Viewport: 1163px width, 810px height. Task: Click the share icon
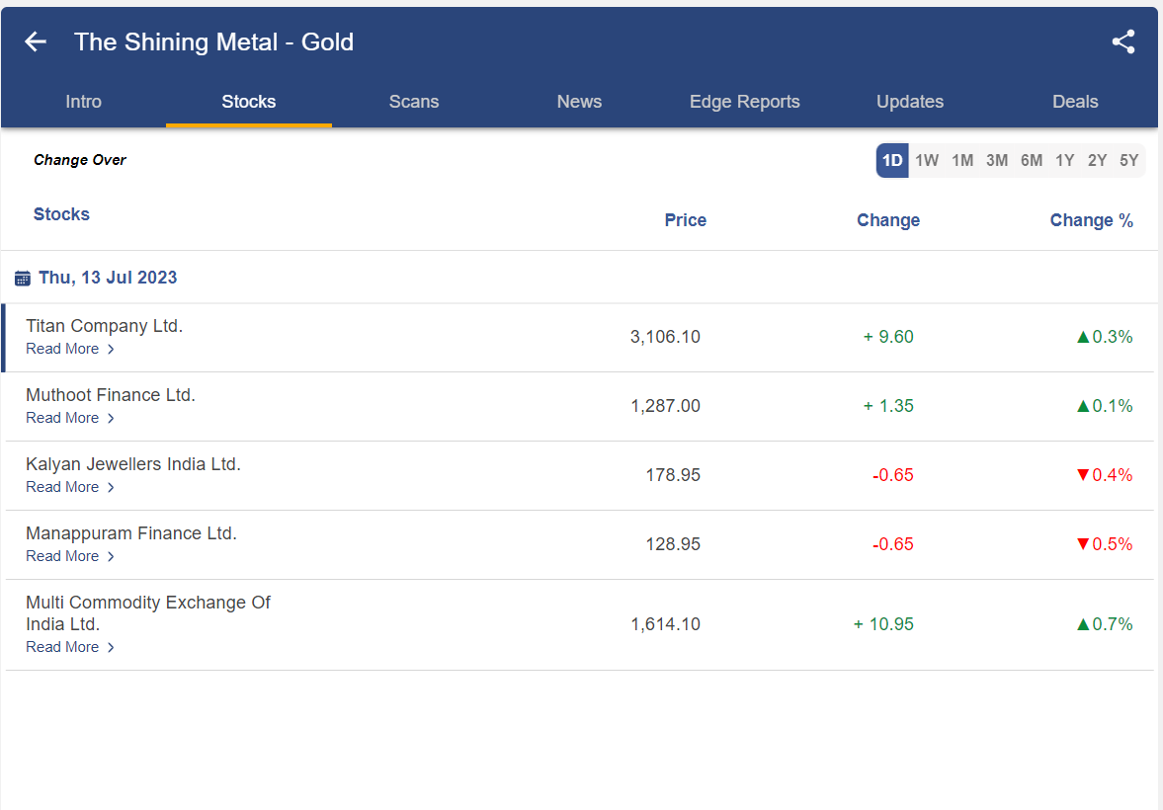point(1123,41)
